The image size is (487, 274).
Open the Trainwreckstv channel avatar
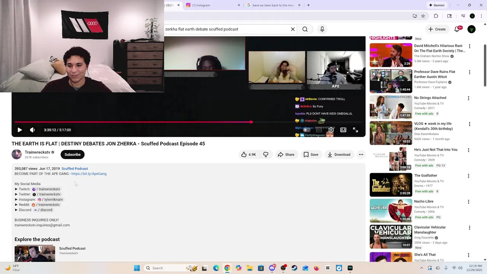pyautogui.click(x=17, y=154)
